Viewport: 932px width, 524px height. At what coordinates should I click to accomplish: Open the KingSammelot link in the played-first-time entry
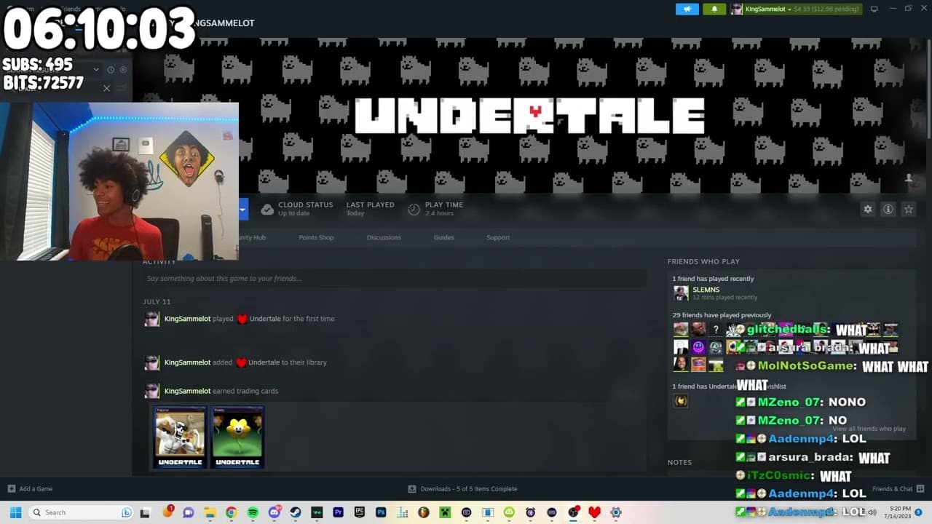click(187, 319)
